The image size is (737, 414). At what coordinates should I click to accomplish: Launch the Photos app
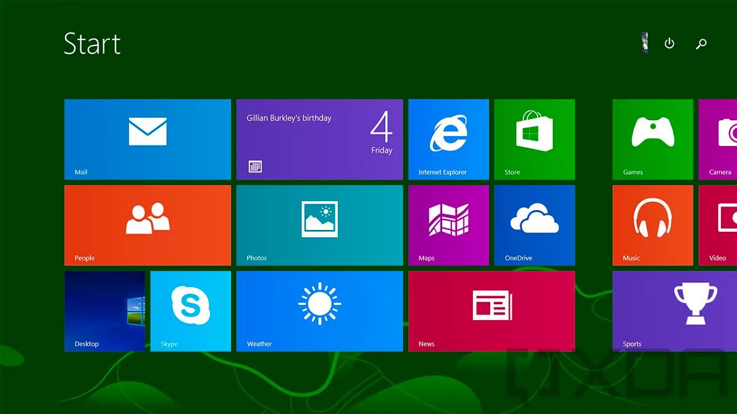(x=319, y=225)
